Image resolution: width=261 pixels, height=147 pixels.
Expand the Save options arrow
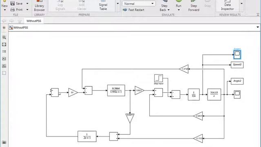click(27, 4)
